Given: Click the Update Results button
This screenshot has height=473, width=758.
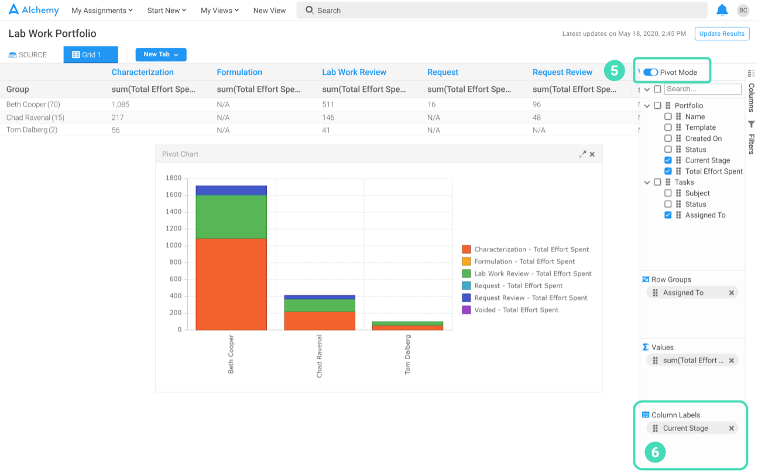Looking at the screenshot, I should (722, 33).
